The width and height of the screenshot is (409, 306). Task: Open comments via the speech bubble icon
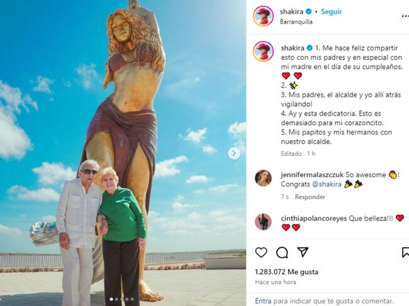(282, 252)
